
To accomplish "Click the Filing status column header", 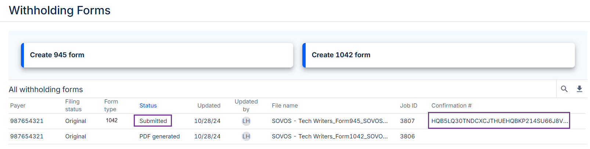I will point(73,105).
